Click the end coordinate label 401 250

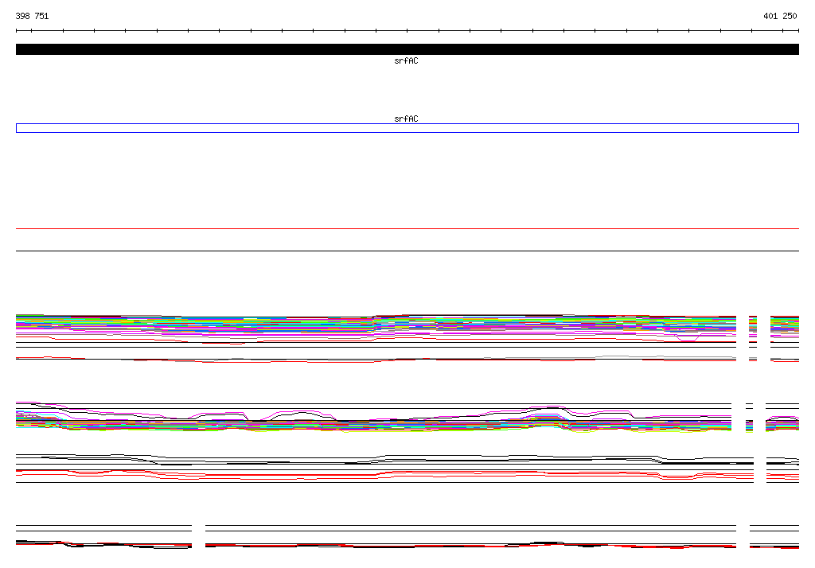click(780, 16)
